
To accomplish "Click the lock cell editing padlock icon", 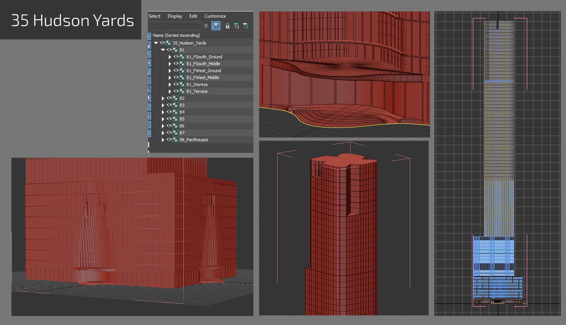I will click(x=228, y=26).
